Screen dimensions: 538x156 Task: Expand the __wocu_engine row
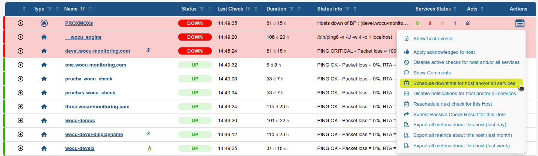click(x=21, y=37)
